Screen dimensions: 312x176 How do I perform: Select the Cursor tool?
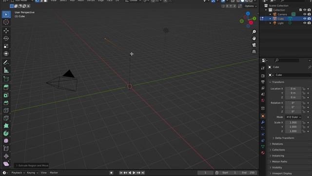coord(6,22)
